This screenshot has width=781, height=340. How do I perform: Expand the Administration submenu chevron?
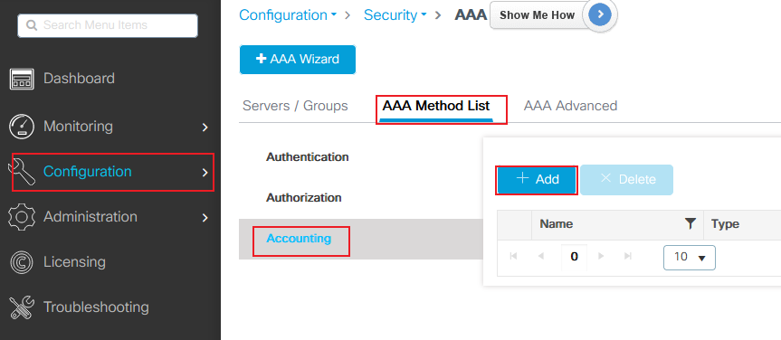pos(205,218)
